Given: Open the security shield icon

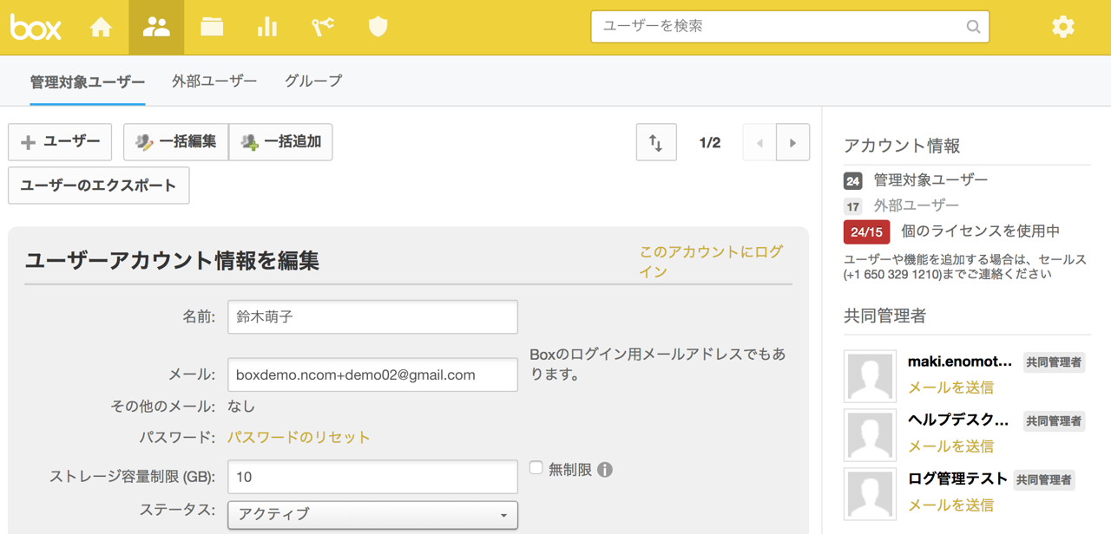Looking at the screenshot, I should pyautogui.click(x=378, y=28).
